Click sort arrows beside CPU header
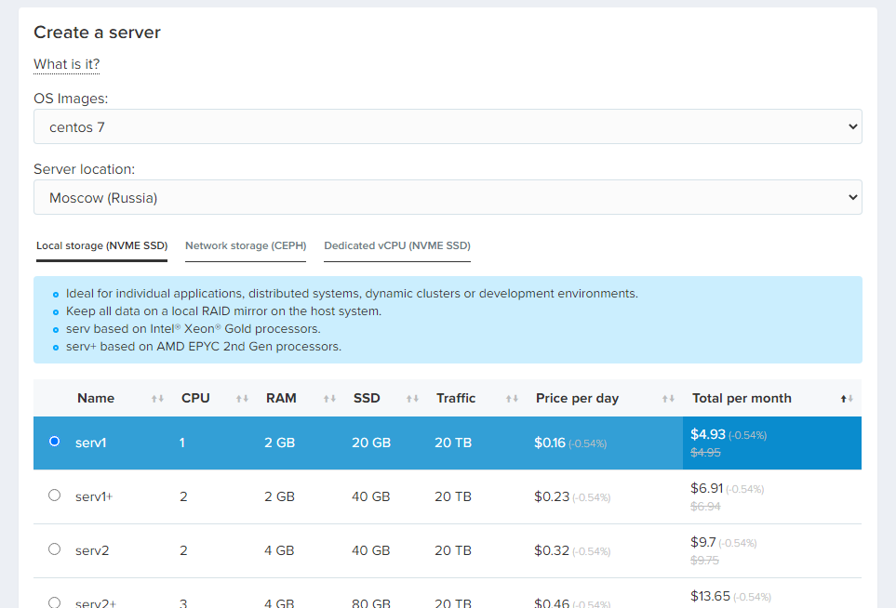Viewport: 896px width, 608px height. (x=242, y=399)
